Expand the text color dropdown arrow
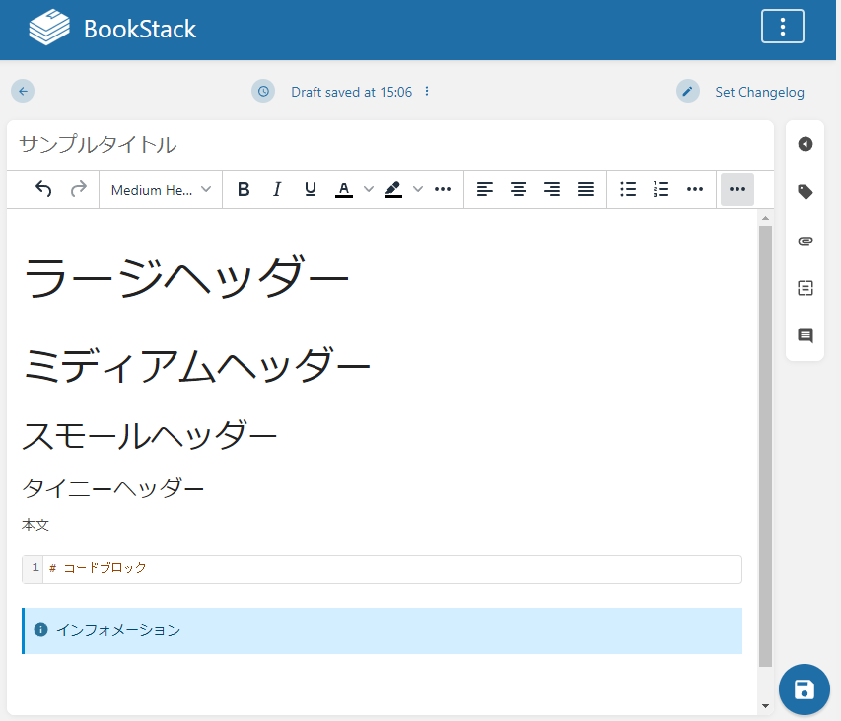This screenshot has width=841, height=721. point(369,189)
